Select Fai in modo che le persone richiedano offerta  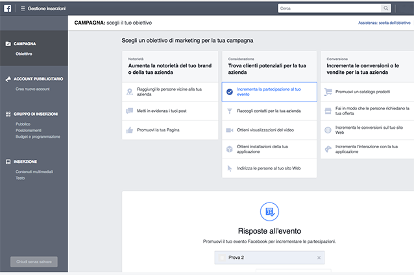367,111
